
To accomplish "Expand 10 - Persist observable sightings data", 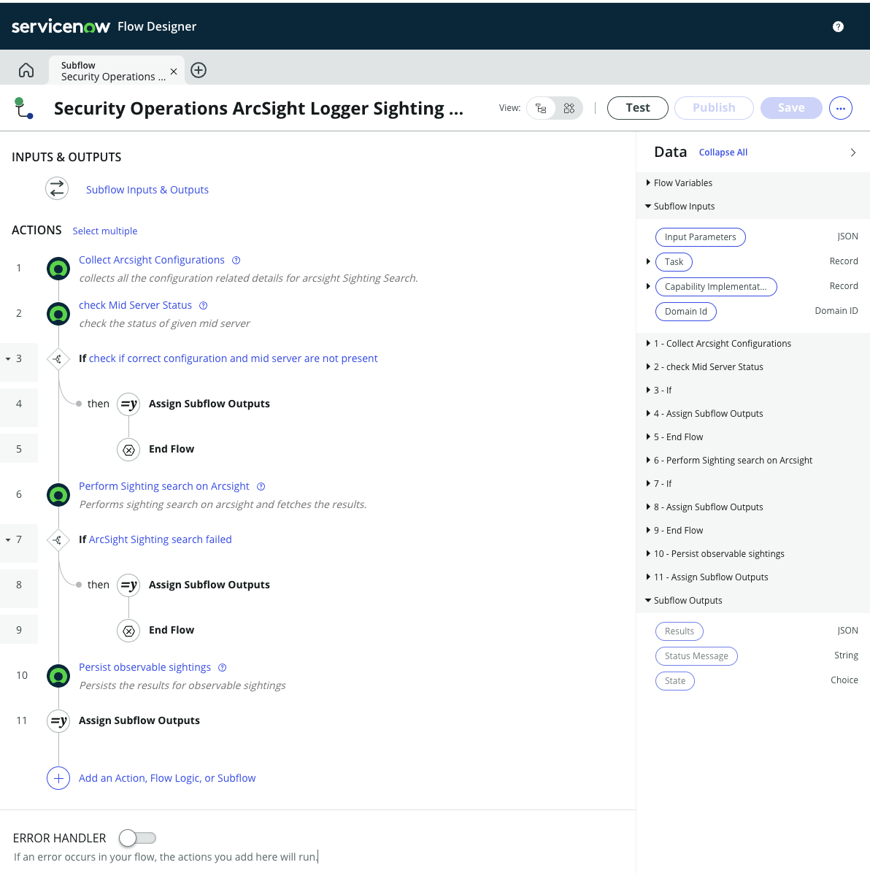I will click(x=648, y=554).
